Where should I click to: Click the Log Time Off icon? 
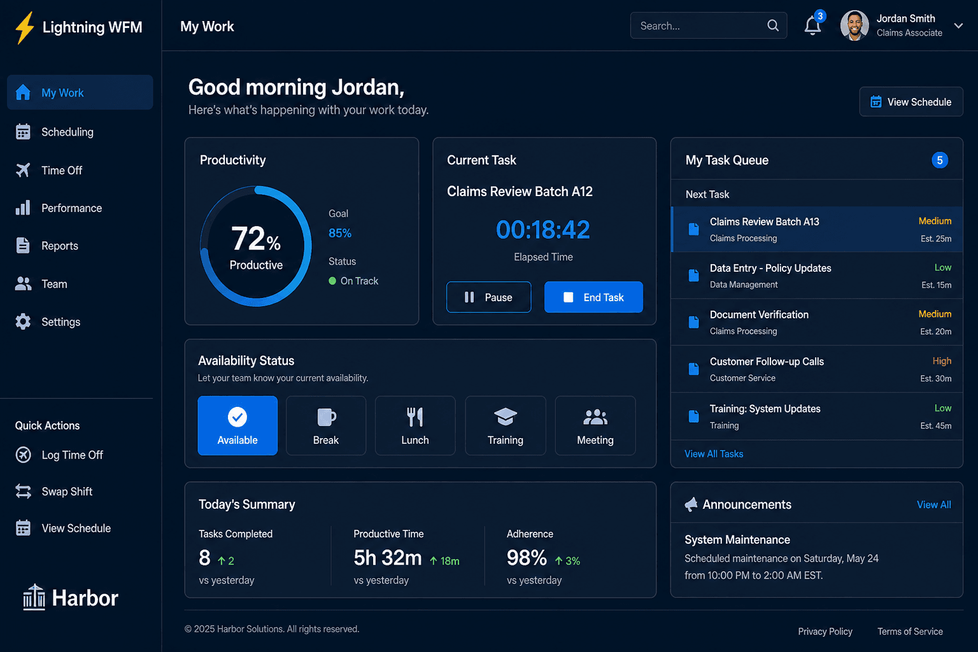point(23,455)
